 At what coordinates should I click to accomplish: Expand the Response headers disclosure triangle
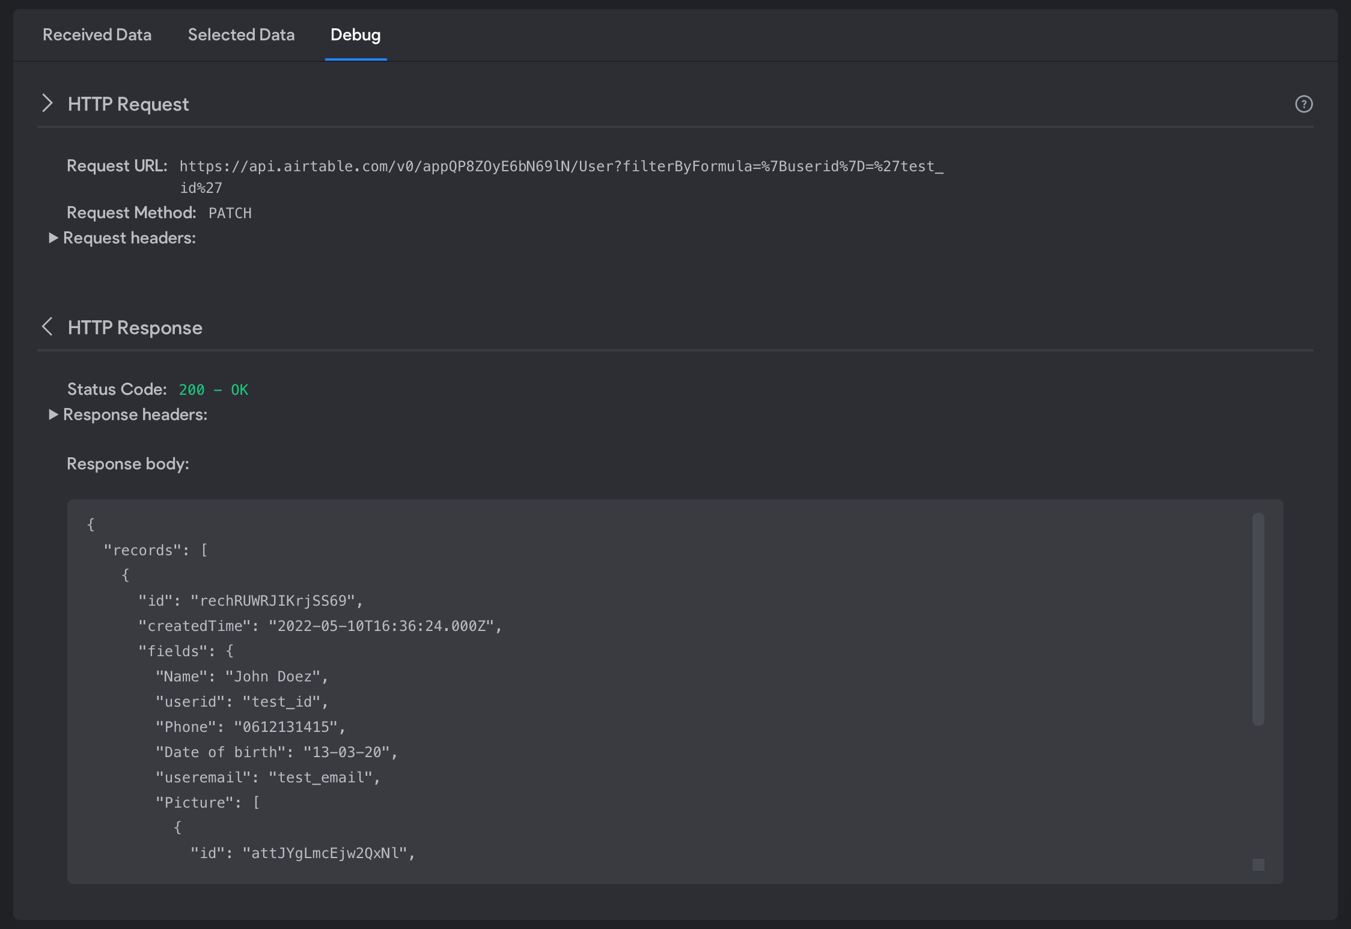point(53,415)
